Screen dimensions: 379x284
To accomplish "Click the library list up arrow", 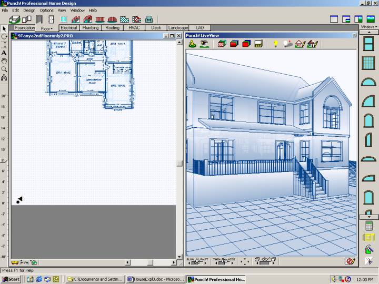I will click(x=369, y=33).
